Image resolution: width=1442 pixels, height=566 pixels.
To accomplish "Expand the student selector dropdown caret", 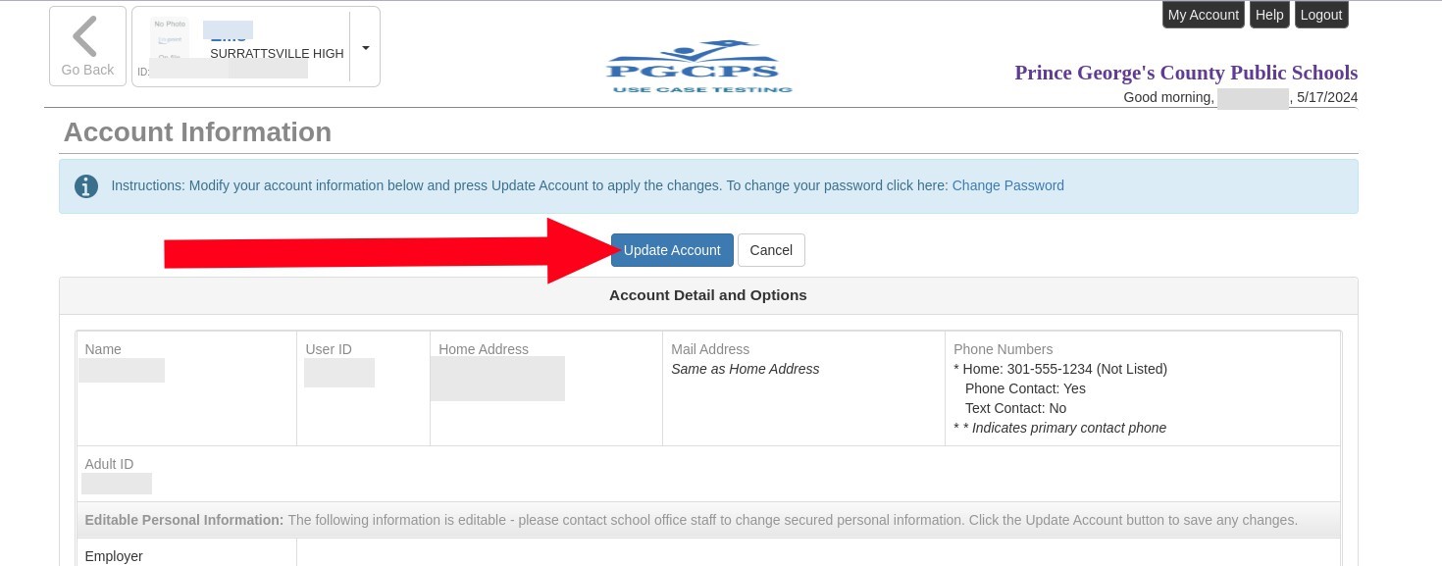I will click(x=365, y=47).
